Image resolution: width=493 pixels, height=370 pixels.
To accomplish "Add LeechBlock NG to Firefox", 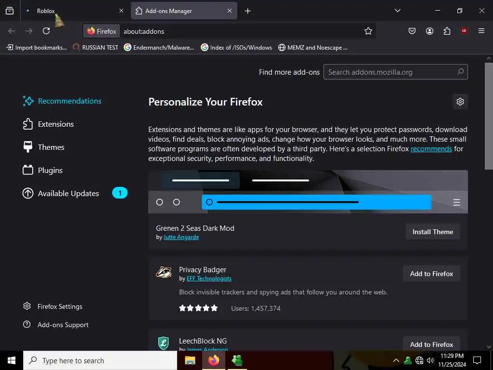I will [x=432, y=344].
